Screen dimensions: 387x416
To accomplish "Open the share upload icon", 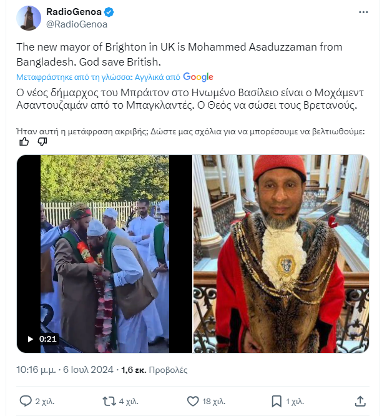I will [x=360, y=401].
